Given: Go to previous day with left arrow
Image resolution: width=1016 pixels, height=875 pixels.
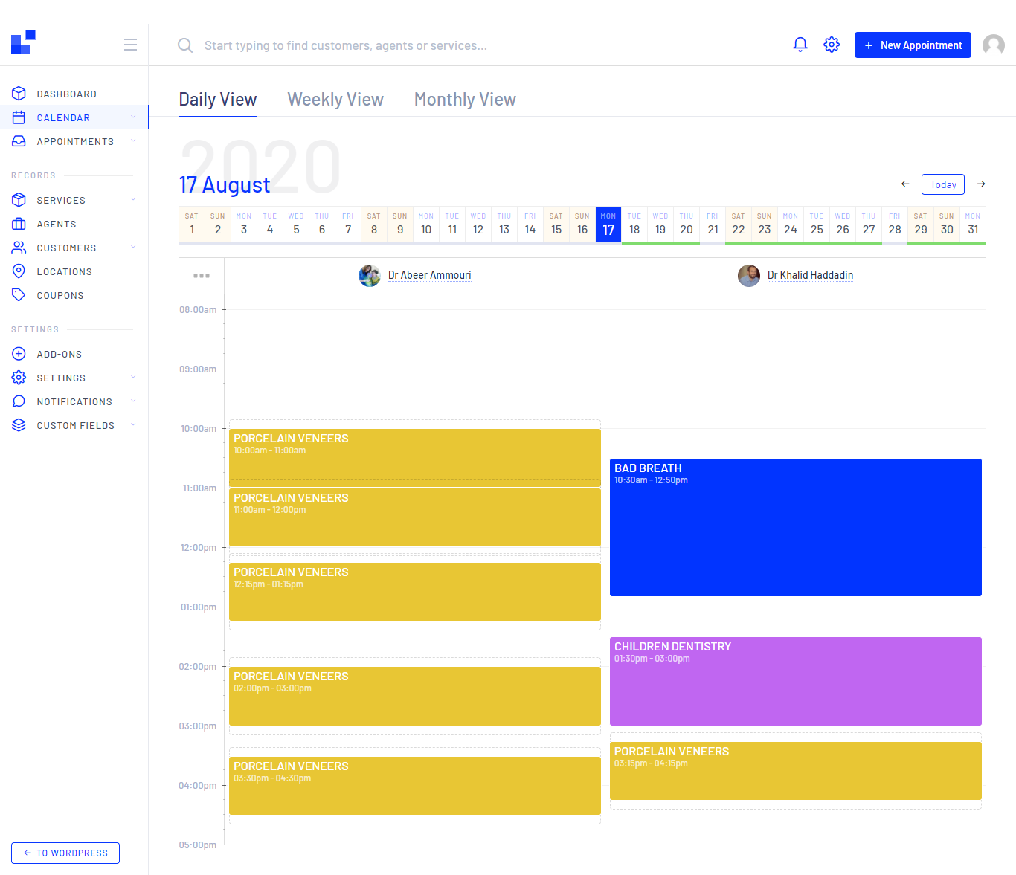Looking at the screenshot, I should tap(905, 184).
